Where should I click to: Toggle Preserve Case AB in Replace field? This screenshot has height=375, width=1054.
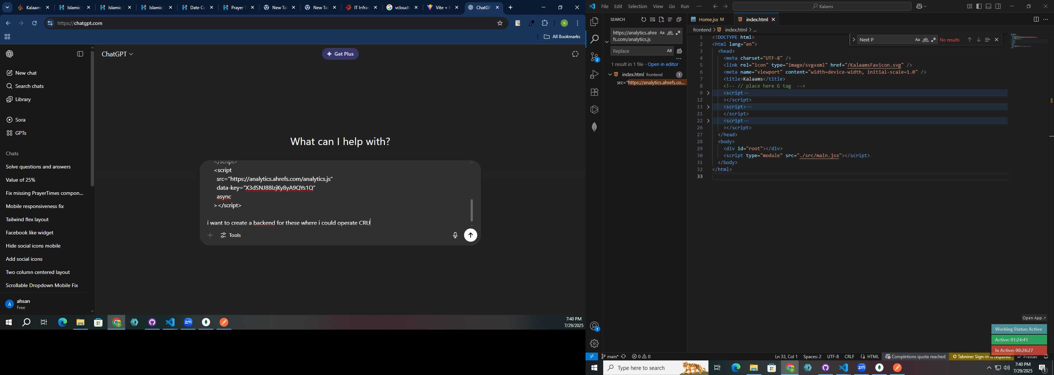(x=669, y=51)
